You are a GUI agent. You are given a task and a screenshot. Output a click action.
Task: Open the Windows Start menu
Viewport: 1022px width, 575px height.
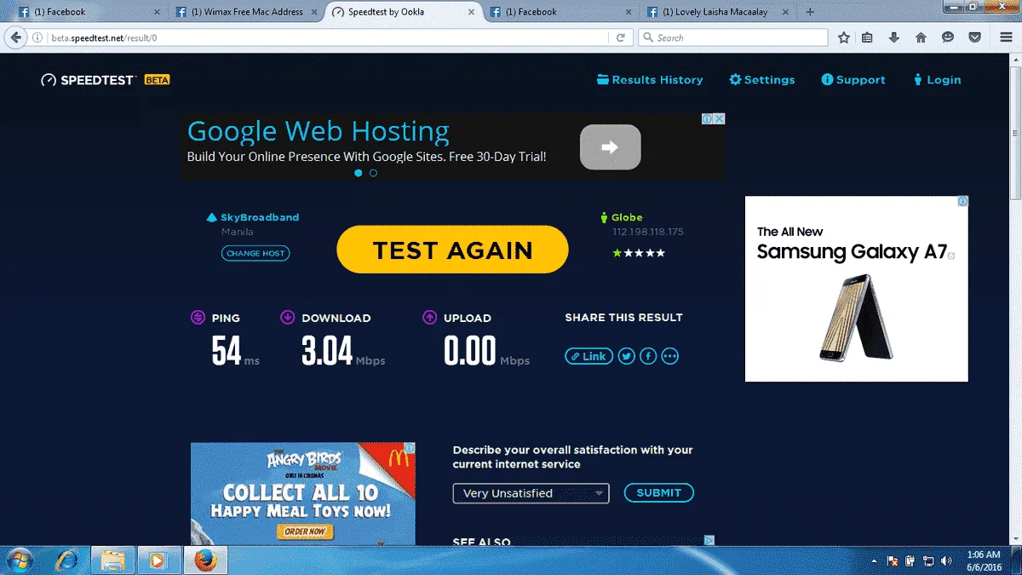click(x=19, y=561)
